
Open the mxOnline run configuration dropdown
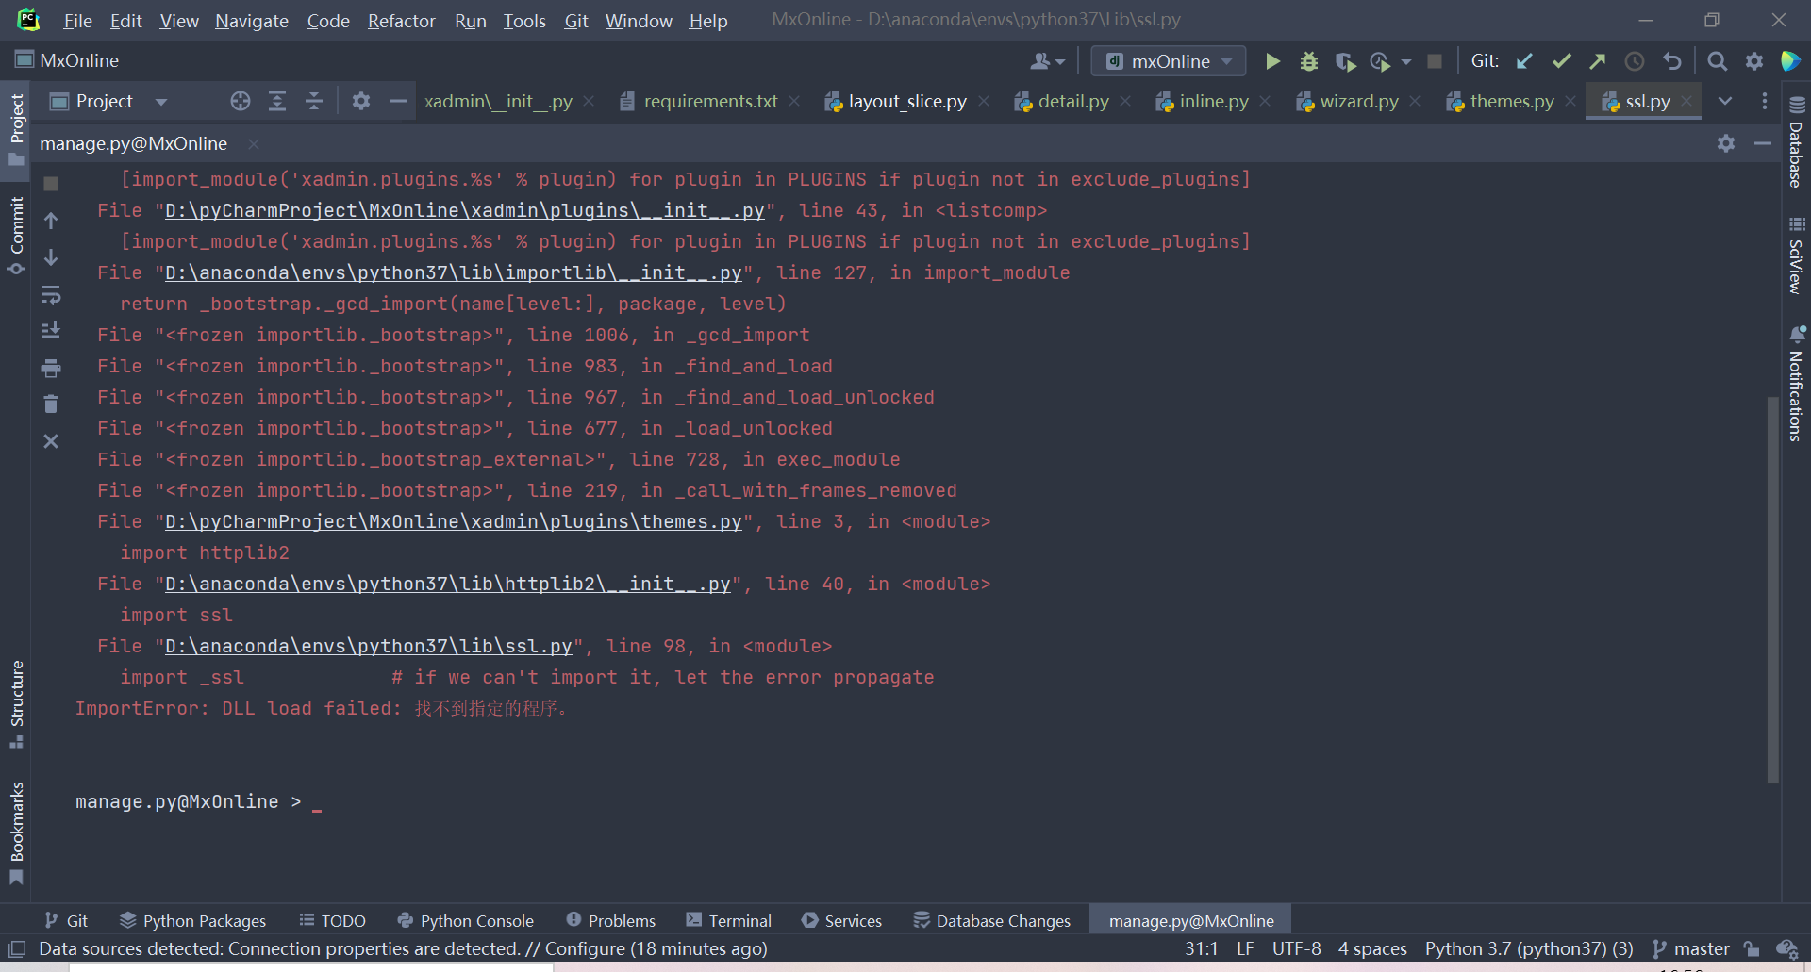[1169, 61]
